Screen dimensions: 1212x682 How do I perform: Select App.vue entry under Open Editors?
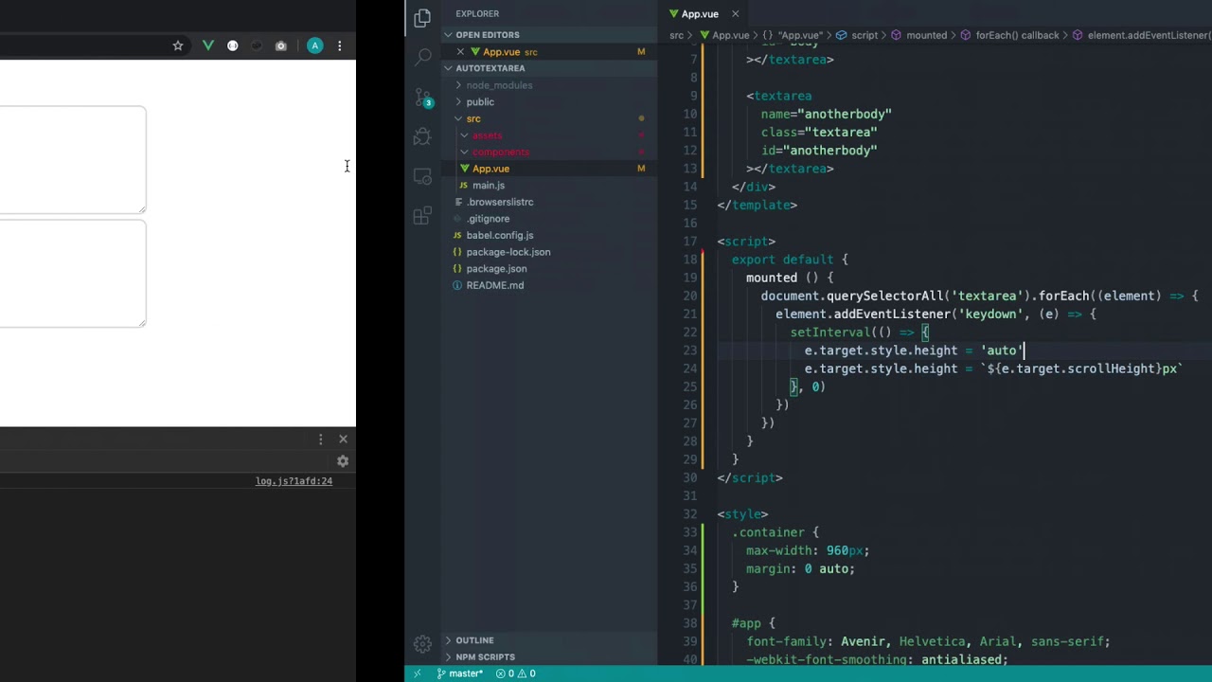click(550, 52)
